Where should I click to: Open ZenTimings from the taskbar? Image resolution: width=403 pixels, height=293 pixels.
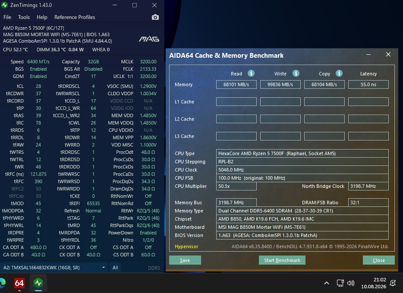point(38,283)
